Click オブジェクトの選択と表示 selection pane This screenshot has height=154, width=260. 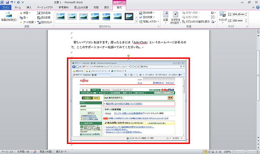tap(196, 22)
